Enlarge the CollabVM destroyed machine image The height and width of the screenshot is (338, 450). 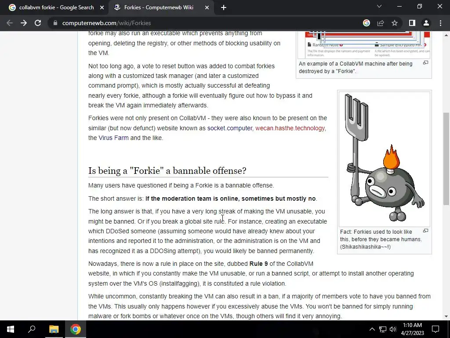(x=425, y=62)
